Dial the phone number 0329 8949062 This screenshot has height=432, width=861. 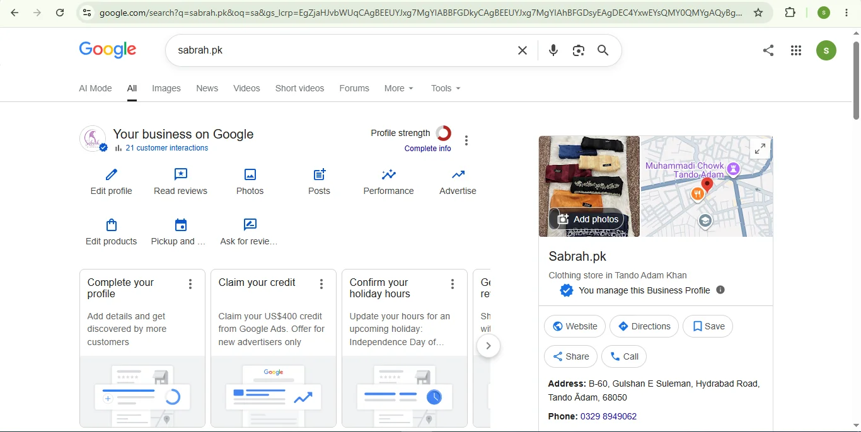608,416
